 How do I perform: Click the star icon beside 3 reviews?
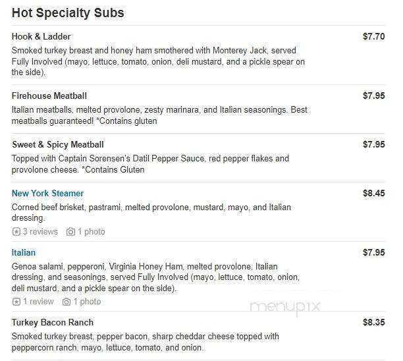point(16,232)
